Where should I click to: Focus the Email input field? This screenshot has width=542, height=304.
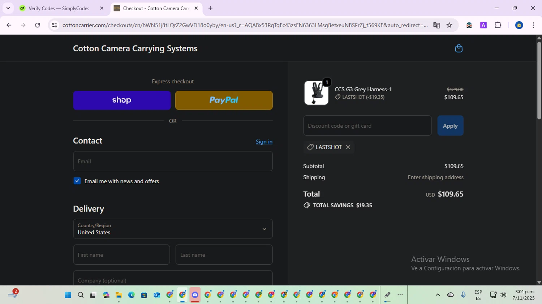(173, 161)
